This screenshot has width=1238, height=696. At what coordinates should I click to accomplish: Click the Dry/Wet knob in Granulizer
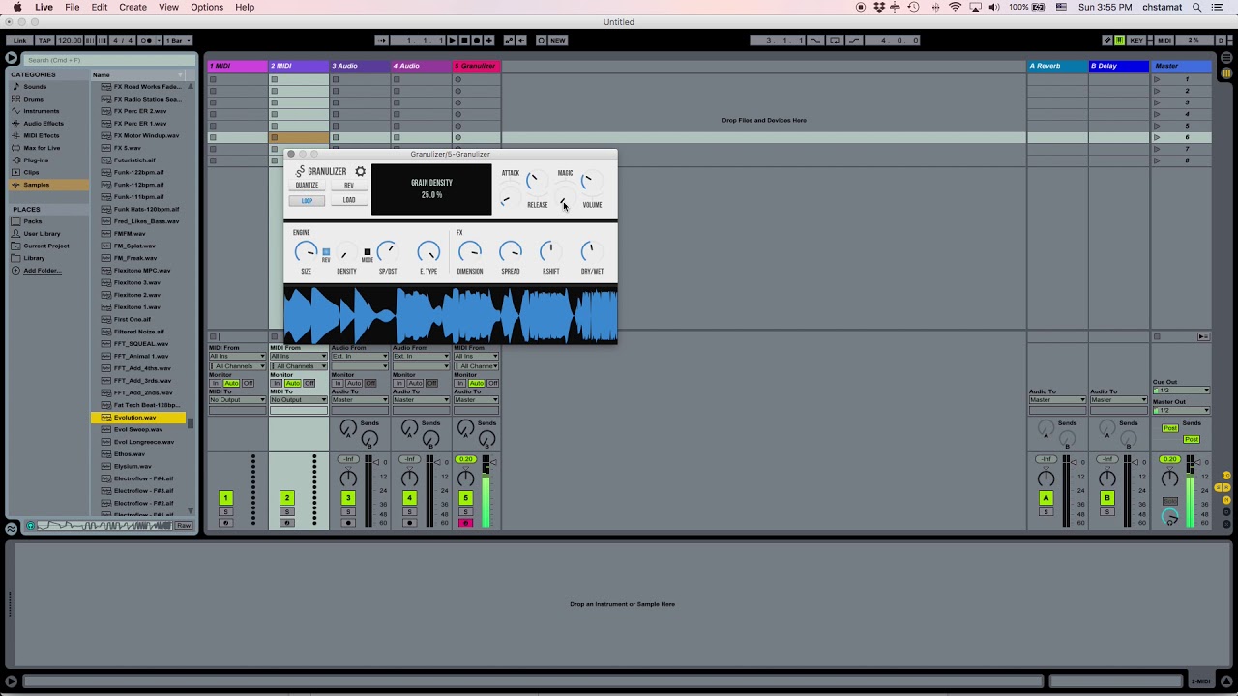pyautogui.click(x=591, y=252)
